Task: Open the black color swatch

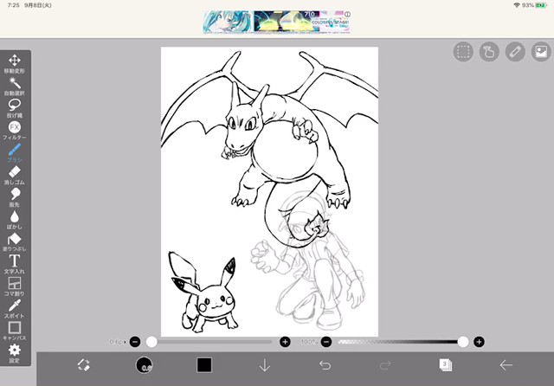Action: [x=204, y=365]
